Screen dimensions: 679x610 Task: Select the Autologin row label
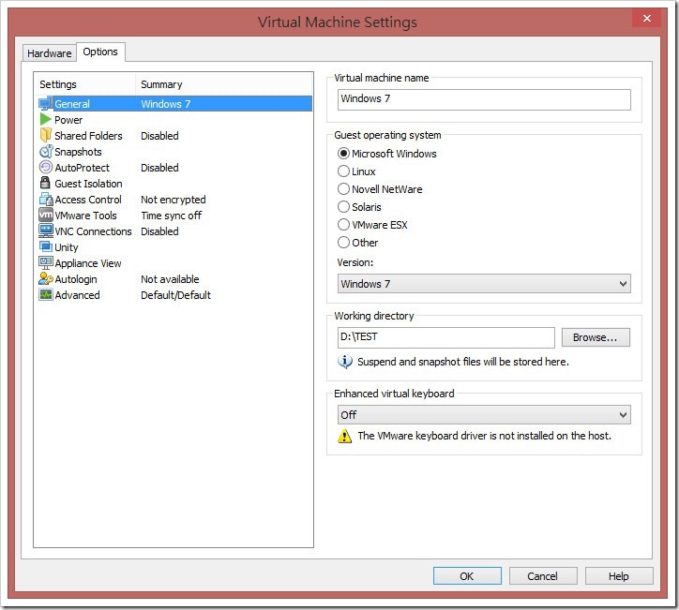(76, 279)
